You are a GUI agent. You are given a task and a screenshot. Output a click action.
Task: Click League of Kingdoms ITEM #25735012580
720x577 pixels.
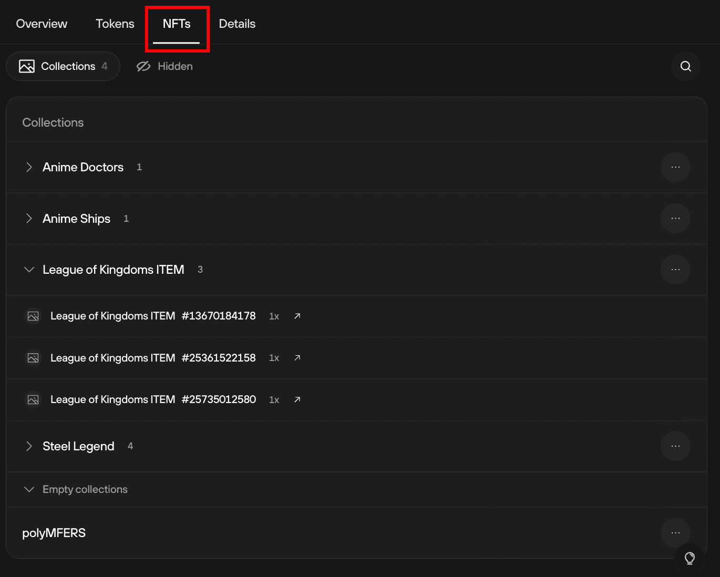coord(153,399)
